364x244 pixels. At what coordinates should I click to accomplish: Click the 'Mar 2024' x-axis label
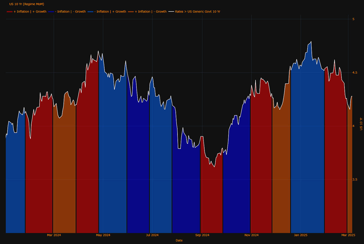(x=54, y=235)
